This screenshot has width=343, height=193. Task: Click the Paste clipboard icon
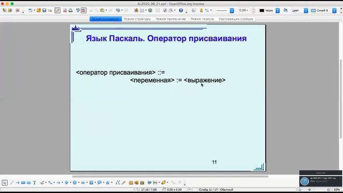point(102,10)
